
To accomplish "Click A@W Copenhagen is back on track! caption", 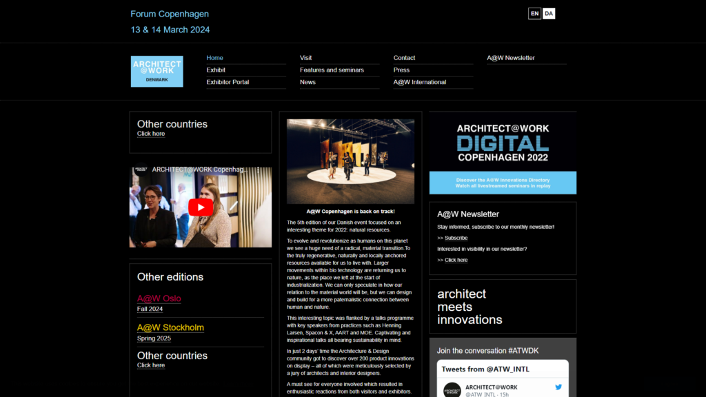I will pos(350,211).
